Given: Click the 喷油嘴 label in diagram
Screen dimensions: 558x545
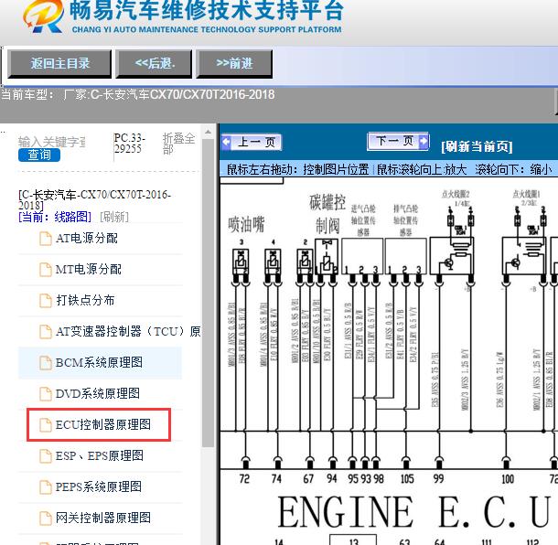Looking at the screenshot, I should coord(246,225).
